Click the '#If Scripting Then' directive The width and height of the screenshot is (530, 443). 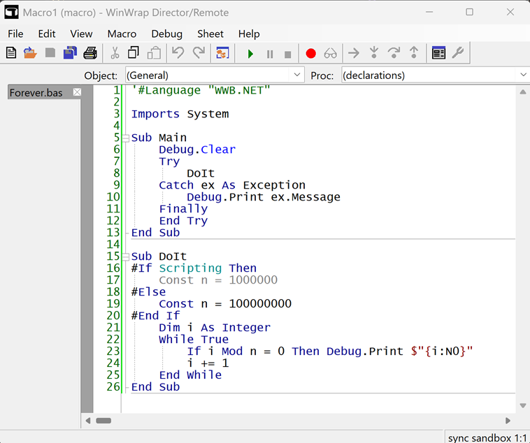pyautogui.click(x=194, y=268)
